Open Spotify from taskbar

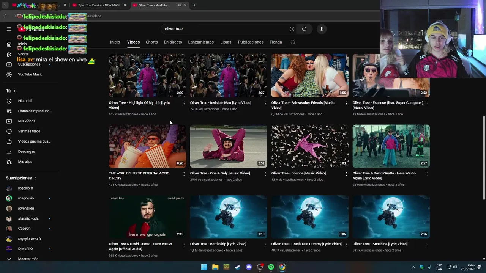click(271, 267)
